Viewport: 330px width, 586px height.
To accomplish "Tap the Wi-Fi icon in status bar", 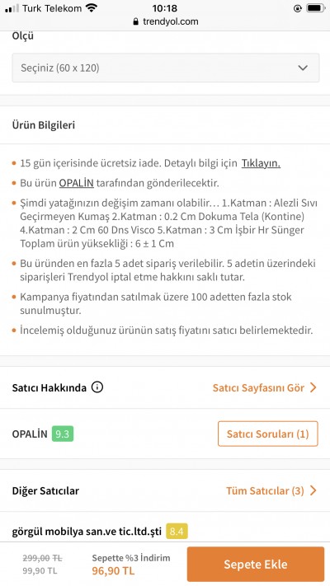I will point(91,8).
